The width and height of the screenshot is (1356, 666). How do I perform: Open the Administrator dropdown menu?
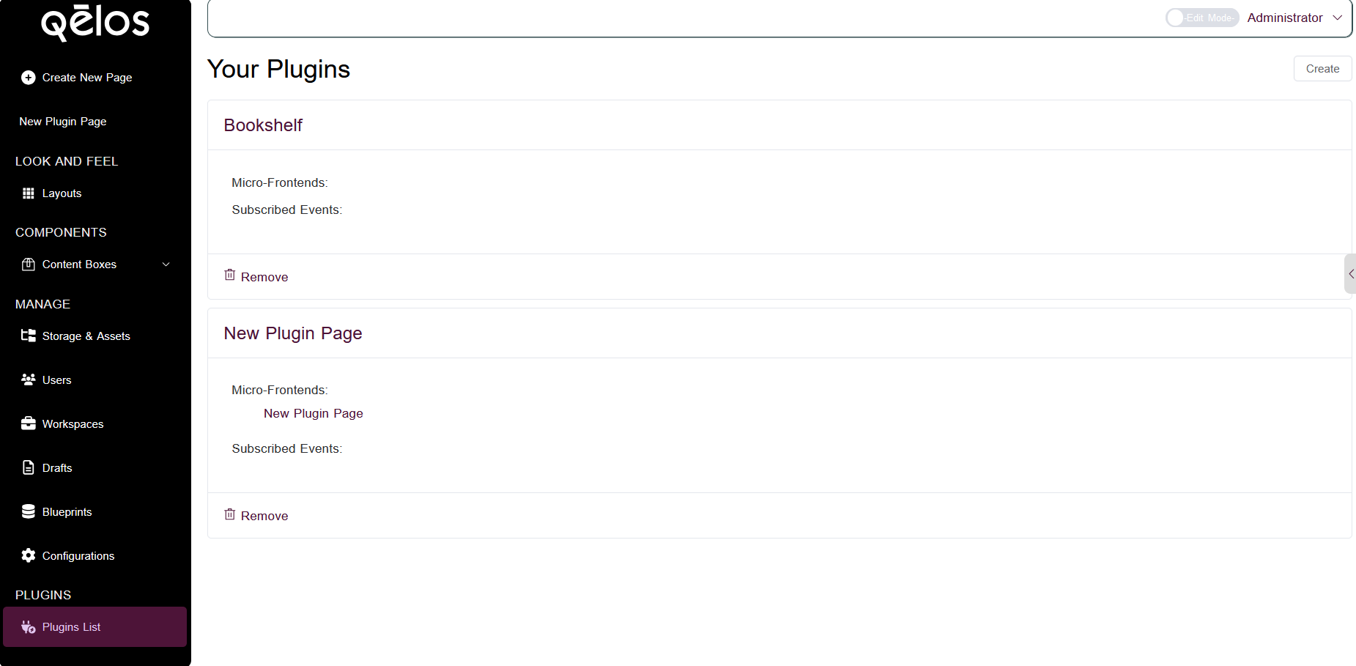[1294, 18]
